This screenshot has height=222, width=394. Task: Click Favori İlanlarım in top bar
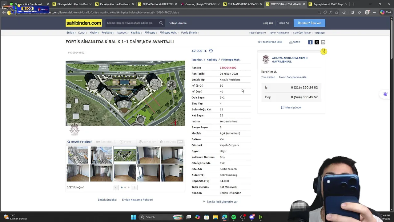(x=258, y=33)
